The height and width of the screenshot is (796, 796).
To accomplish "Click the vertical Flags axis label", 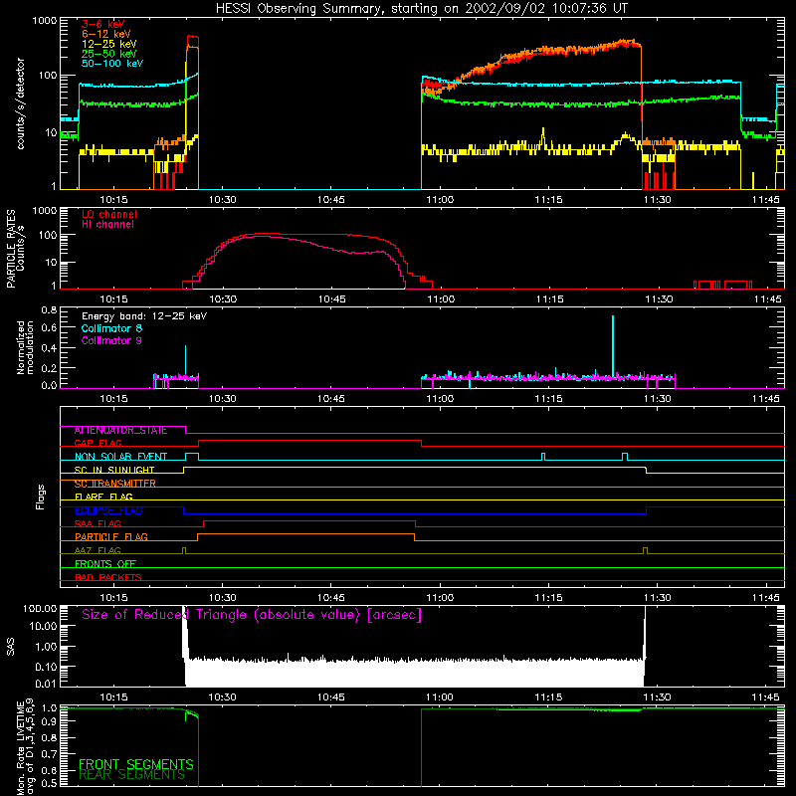I will pos(41,497).
